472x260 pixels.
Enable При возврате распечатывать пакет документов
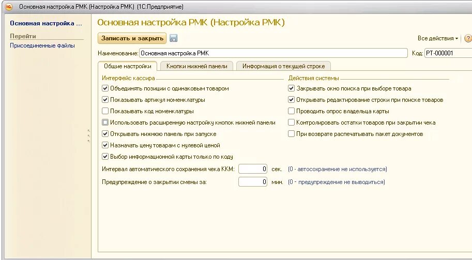pyautogui.click(x=291, y=133)
